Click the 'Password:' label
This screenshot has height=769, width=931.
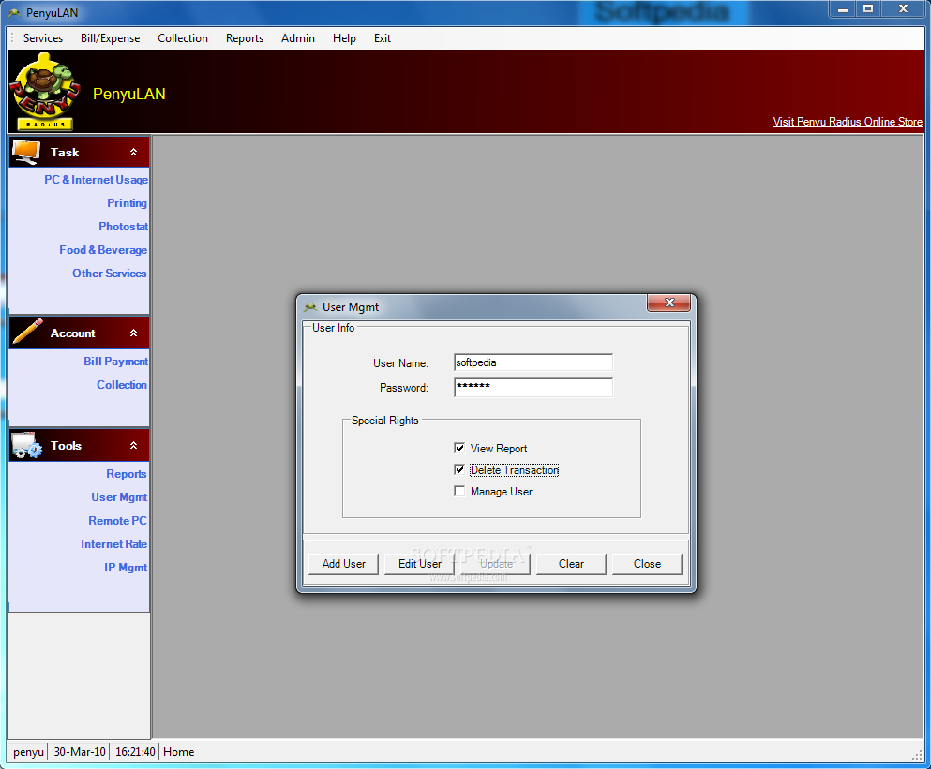coord(404,388)
